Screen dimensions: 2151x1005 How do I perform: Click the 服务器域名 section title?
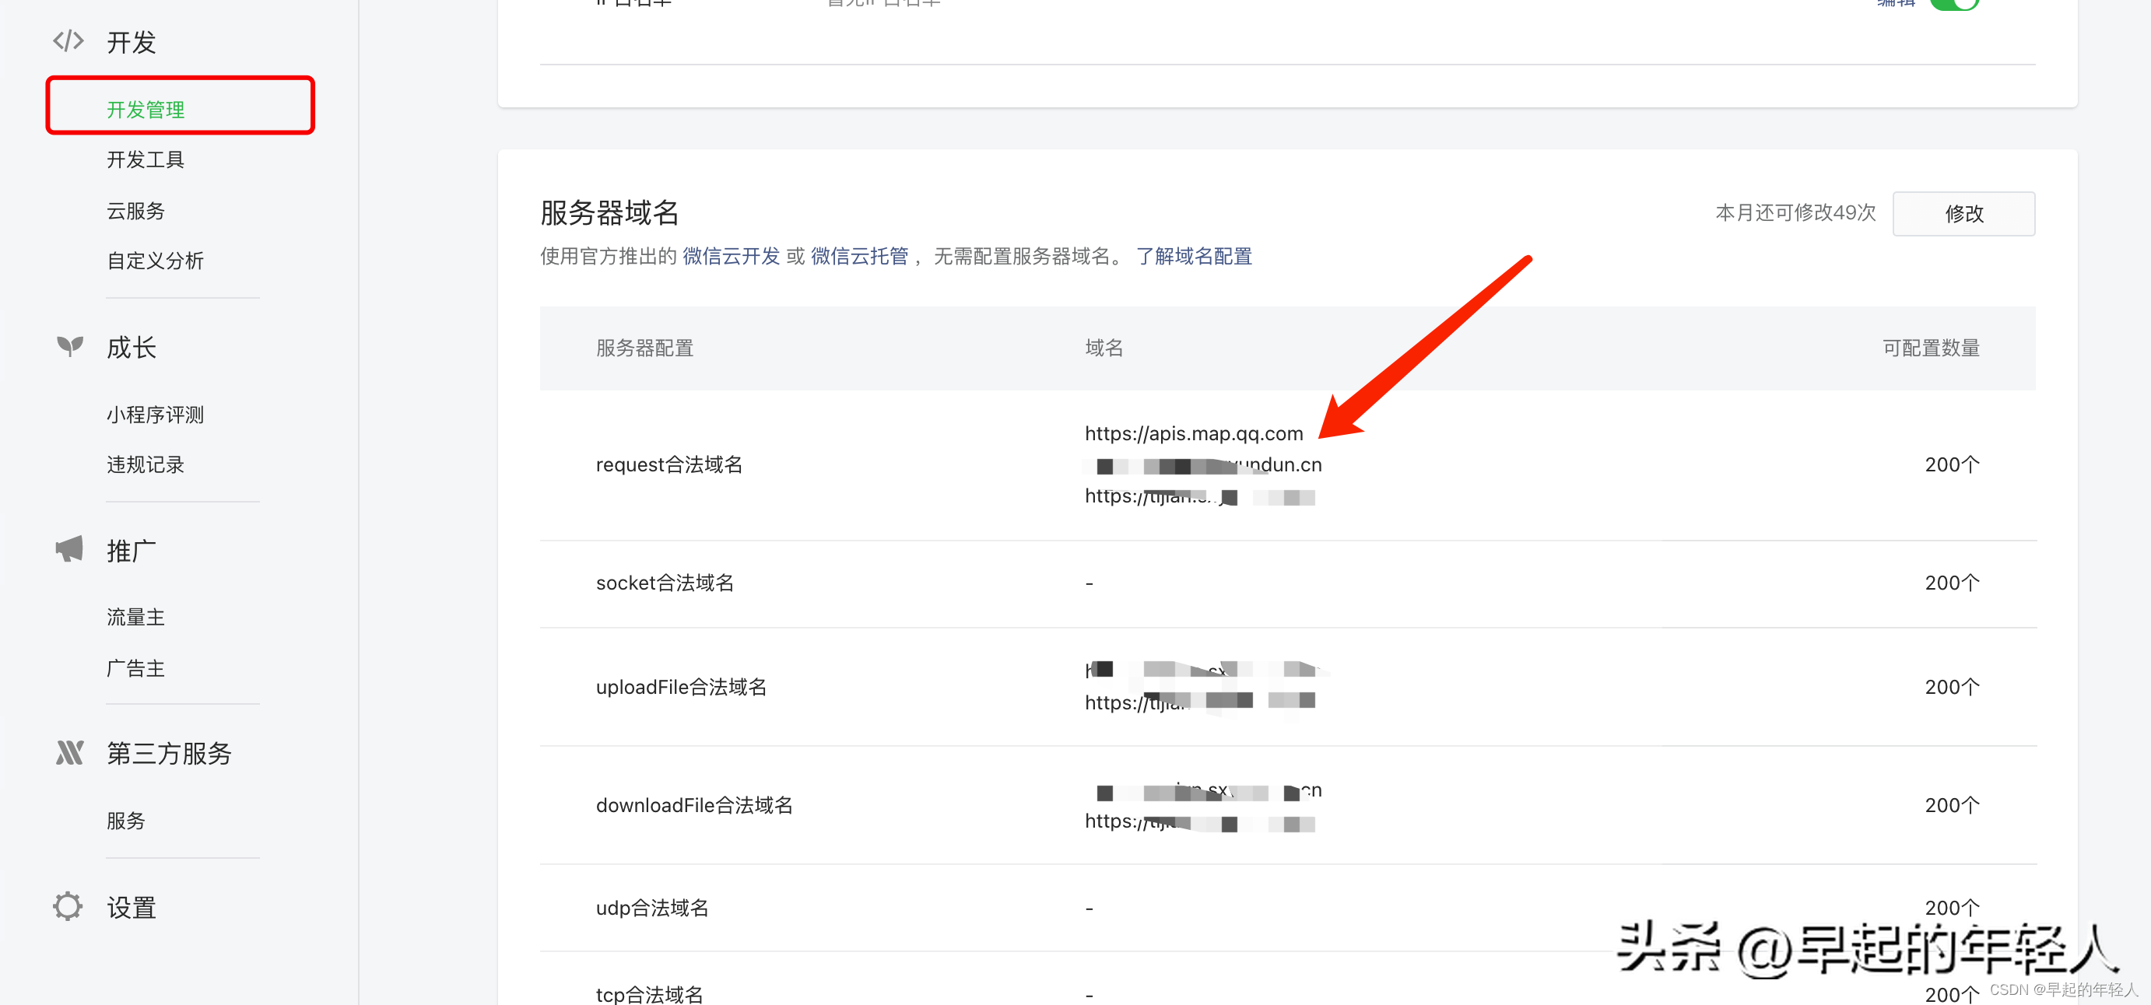click(x=609, y=213)
